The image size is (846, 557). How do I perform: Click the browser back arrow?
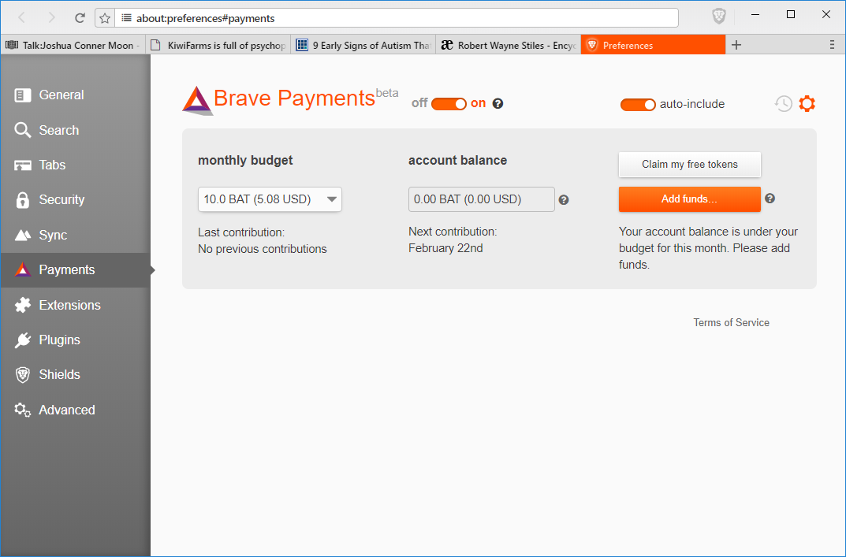22,18
